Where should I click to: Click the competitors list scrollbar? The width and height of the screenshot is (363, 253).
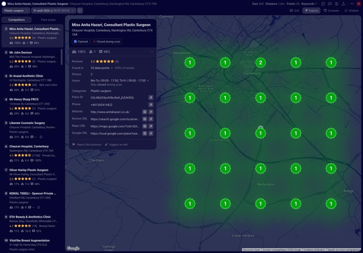point(62,57)
